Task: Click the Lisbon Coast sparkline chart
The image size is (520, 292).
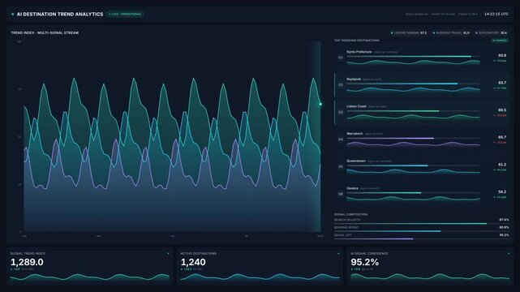Action: coord(413,116)
